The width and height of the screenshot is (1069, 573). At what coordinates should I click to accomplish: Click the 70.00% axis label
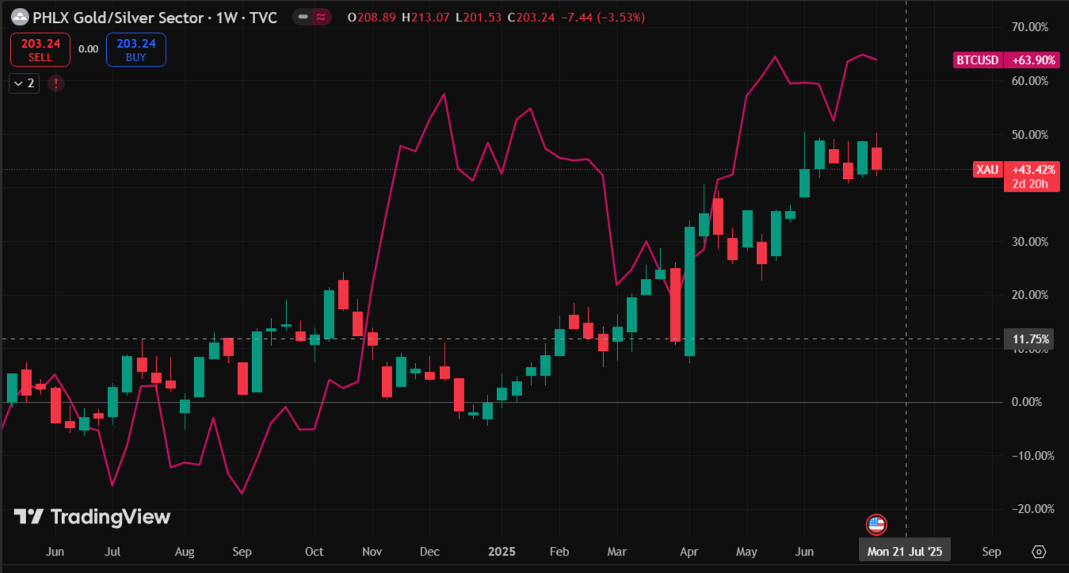tap(1030, 28)
